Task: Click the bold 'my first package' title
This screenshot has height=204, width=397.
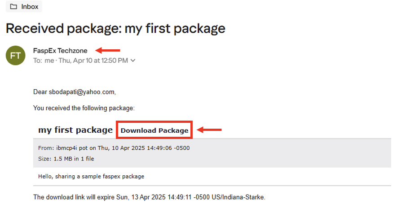Action: 75,130
